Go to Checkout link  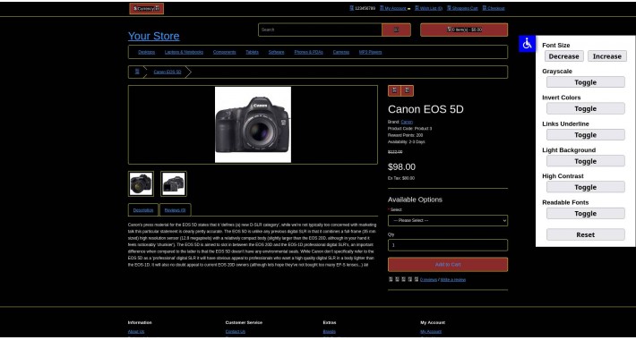coord(494,8)
